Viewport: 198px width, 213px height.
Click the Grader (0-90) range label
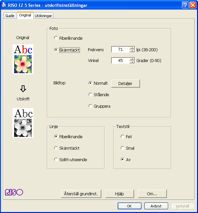pos(149,61)
